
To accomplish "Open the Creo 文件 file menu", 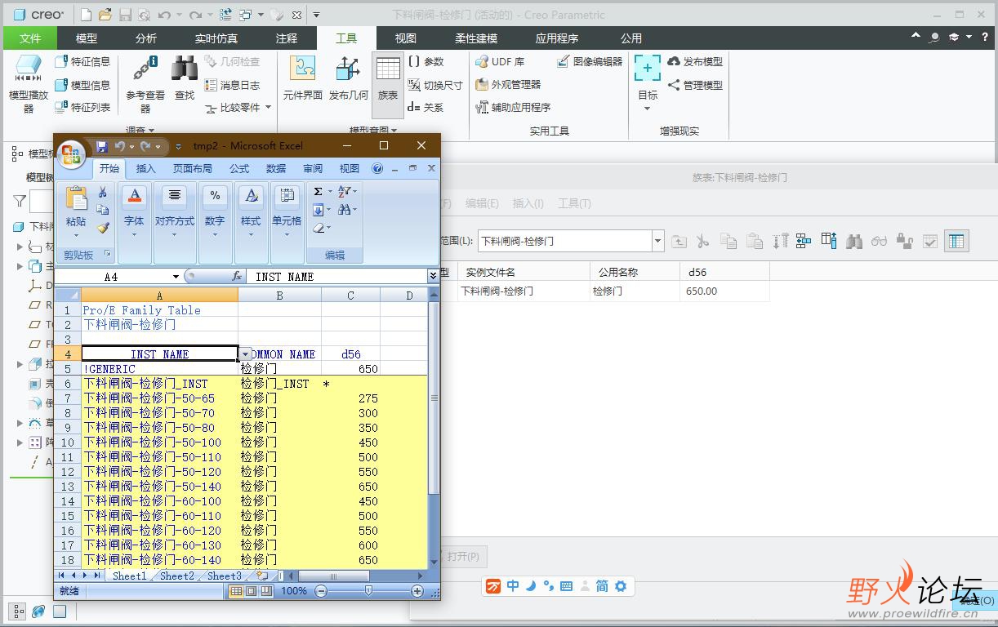I will 30,38.
